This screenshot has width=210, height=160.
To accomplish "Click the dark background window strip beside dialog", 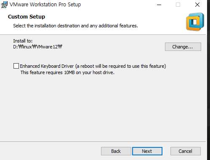I will [209, 80].
